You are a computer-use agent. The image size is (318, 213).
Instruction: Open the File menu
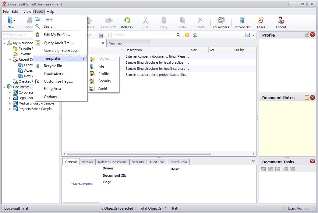[6, 12]
